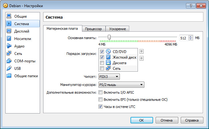Click the Носители disk icon in sidebar
The width and height of the screenshot is (209, 129).
(9, 38)
